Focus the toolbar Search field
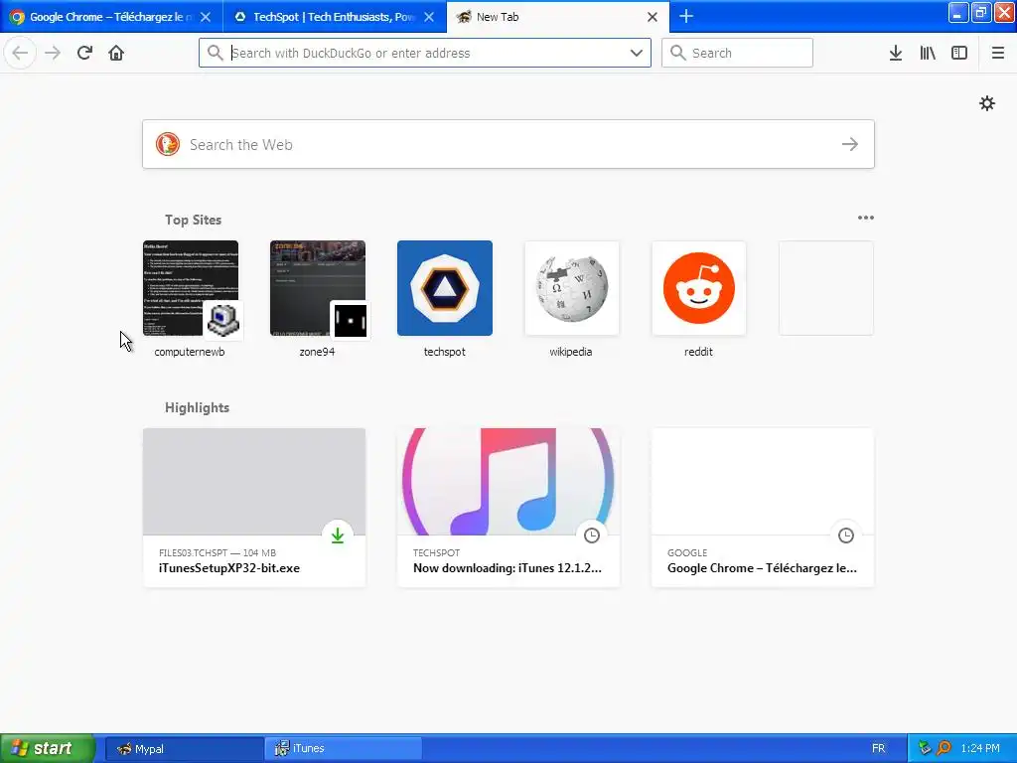The height and width of the screenshot is (763, 1017). 737,53
